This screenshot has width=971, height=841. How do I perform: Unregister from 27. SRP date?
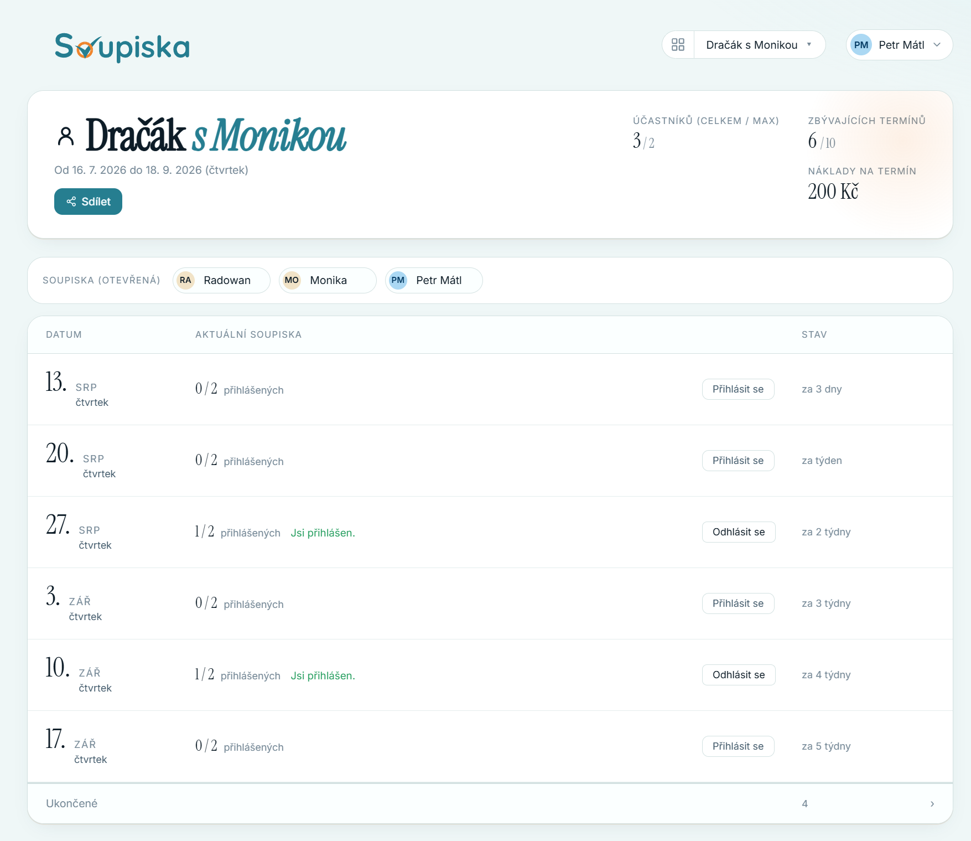pyautogui.click(x=739, y=532)
